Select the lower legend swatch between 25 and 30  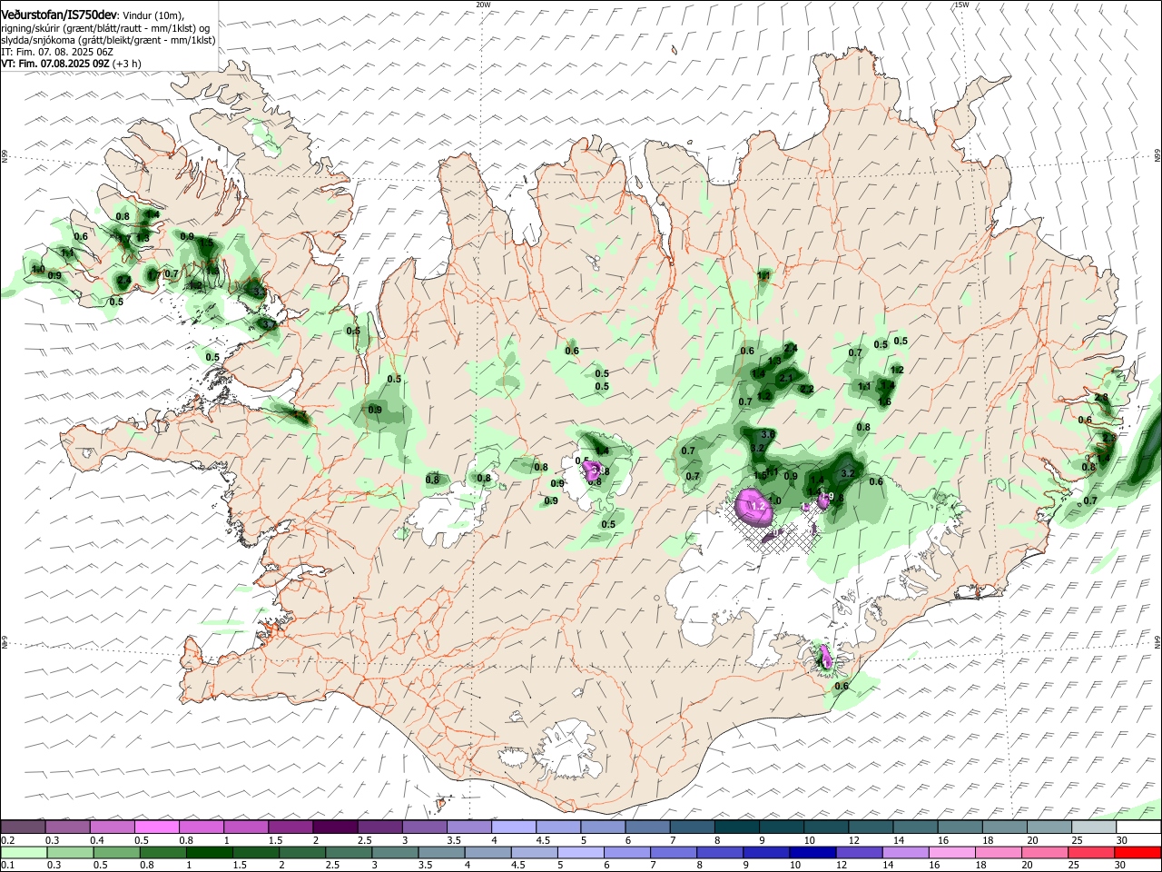(1089, 852)
